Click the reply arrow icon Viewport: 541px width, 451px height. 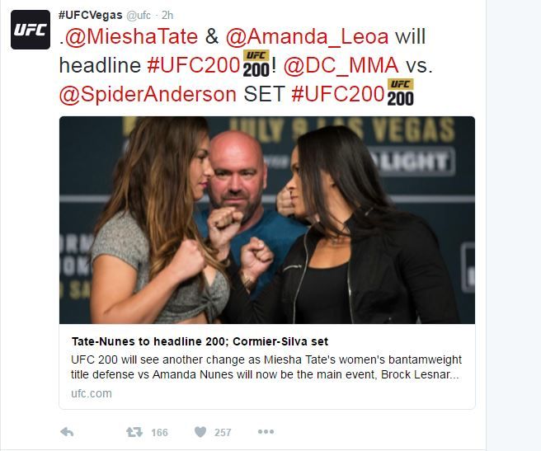(67, 432)
